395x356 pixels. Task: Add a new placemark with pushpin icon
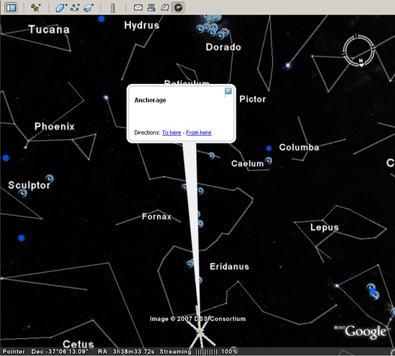coord(35,8)
